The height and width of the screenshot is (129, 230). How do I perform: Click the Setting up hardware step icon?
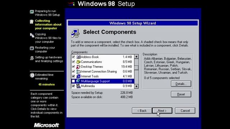pos(32,58)
